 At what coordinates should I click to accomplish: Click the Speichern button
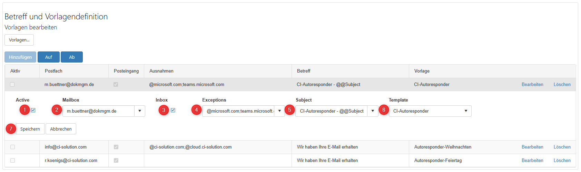coord(30,129)
